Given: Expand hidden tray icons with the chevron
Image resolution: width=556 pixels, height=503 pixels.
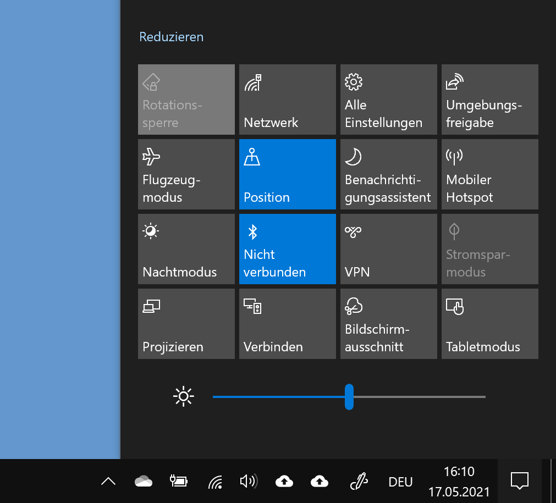Looking at the screenshot, I should (x=108, y=481).
